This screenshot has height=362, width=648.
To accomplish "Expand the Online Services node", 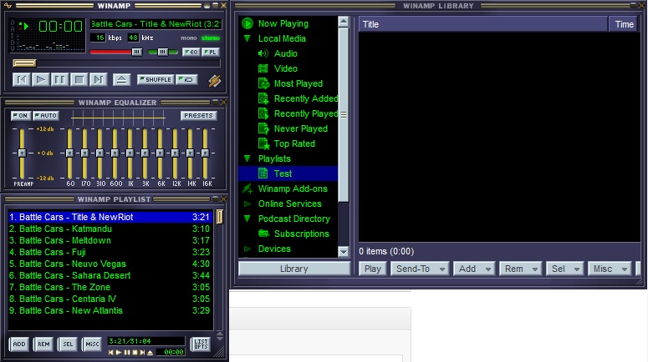I will click(x=247, y=204).
